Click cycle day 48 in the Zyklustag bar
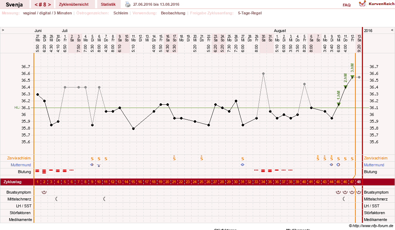 (x=359, y=182)
